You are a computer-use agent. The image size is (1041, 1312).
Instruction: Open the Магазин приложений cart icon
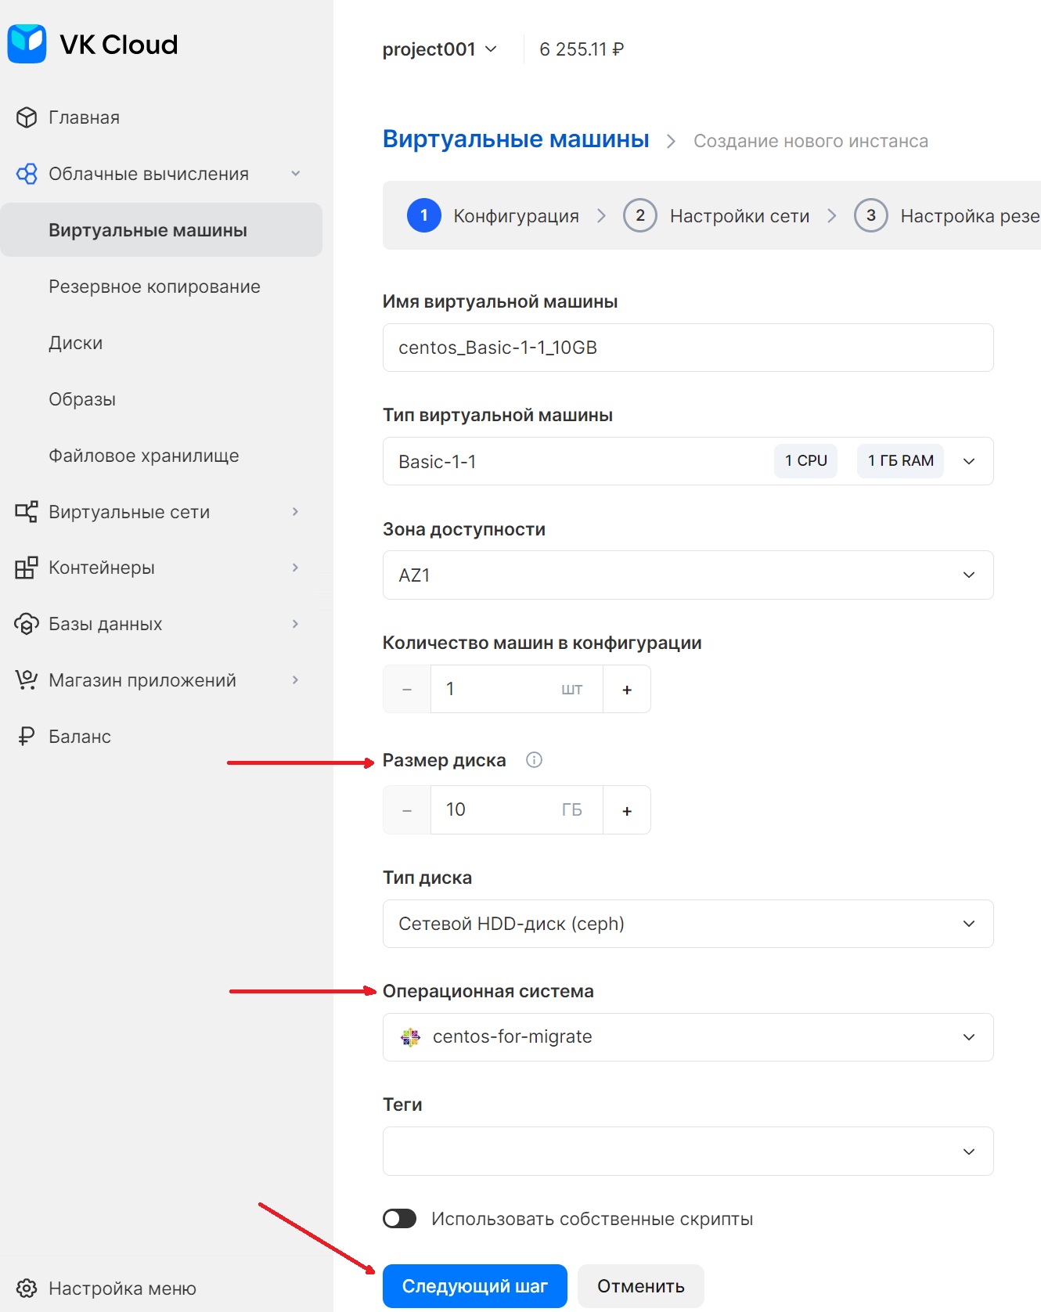pyautogui.click(x=27, y=680)
